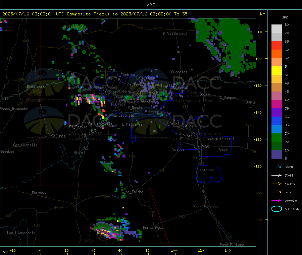Click the R_Padre map label
This screenshot has width=302, height=255.
point(192,126)
